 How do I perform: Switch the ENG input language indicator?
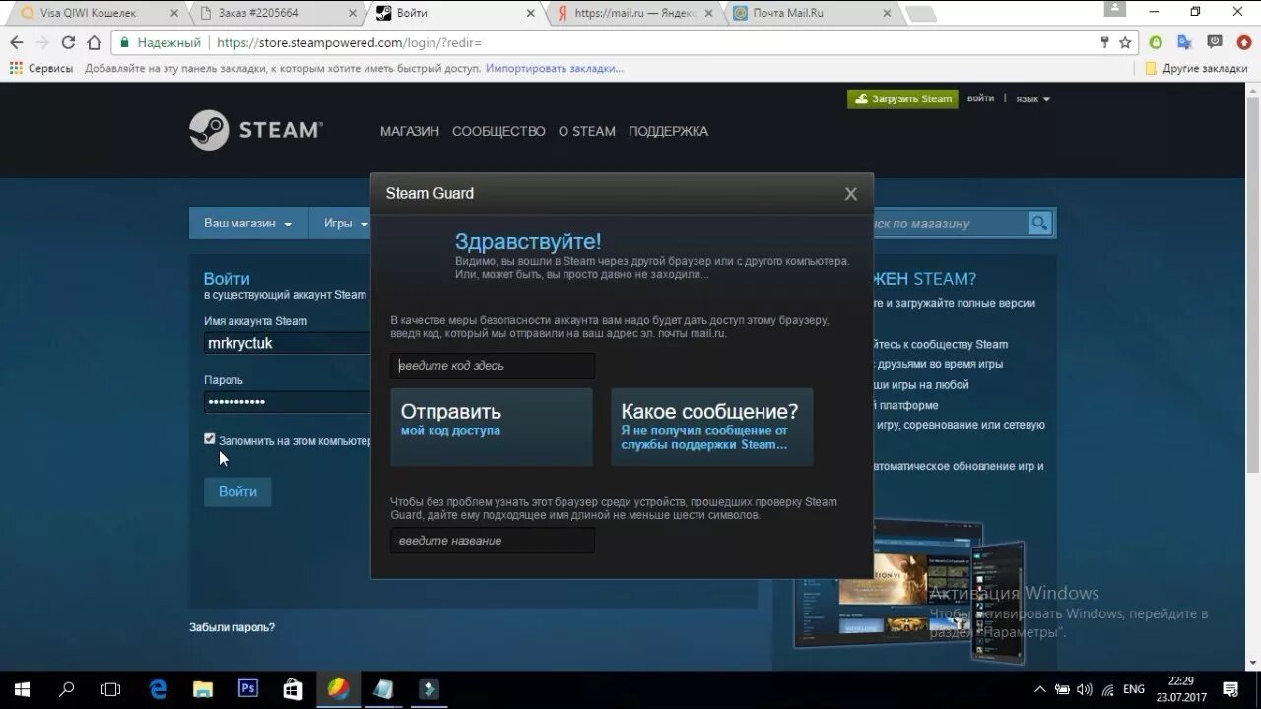pos(1134,689)
